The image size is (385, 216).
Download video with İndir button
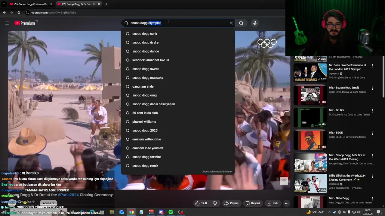pos(273,203)
